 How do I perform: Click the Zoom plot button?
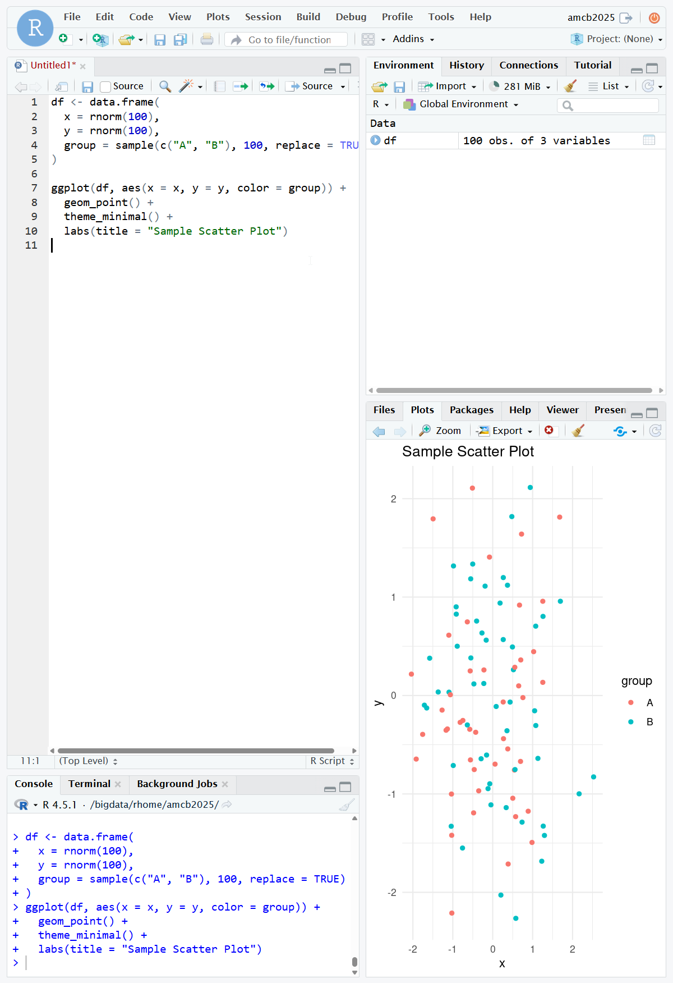point(440,431)
